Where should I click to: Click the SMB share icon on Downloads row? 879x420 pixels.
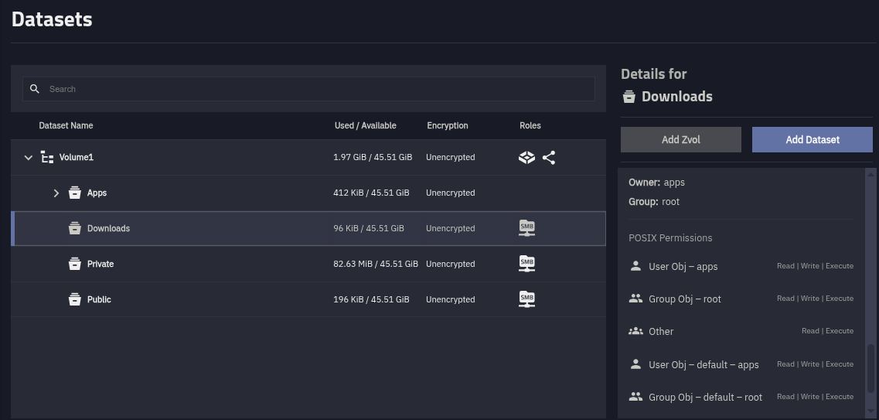tap(526, 228)
